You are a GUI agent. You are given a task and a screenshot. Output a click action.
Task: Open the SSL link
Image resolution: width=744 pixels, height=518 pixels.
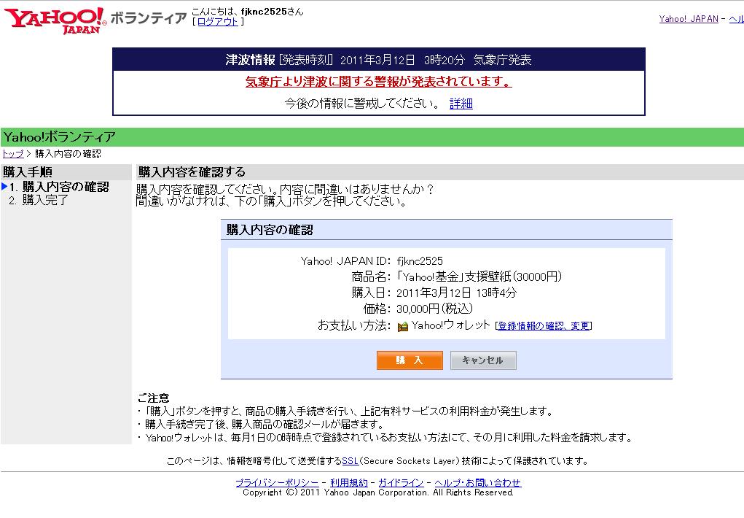coord(351,461)
